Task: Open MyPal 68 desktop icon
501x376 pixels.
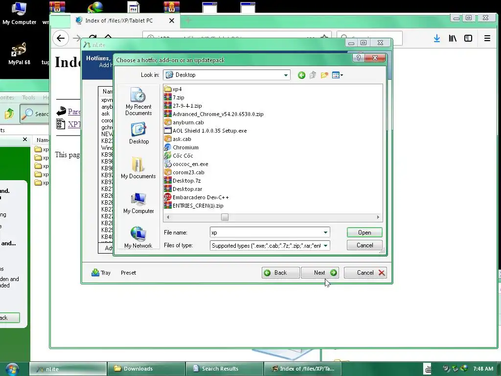Action: [19, 53]
